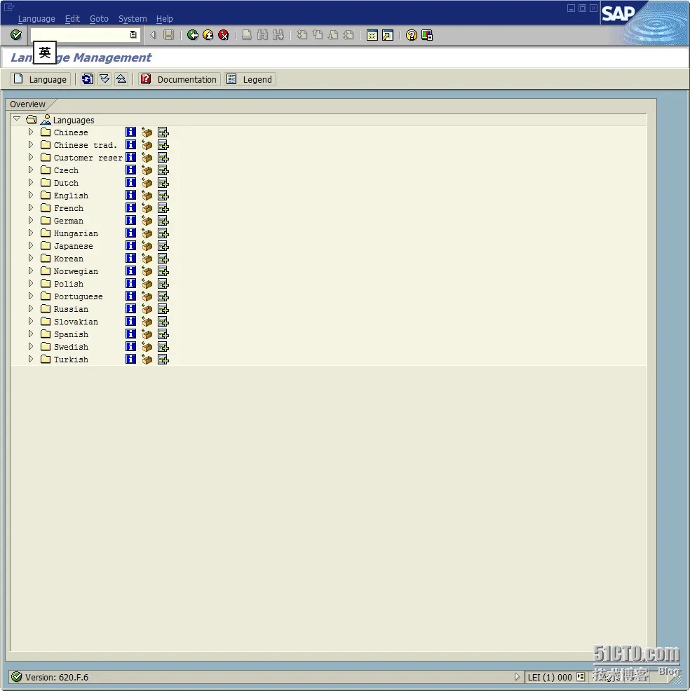Click the supplementation icon for German

(x=163, y=220)
